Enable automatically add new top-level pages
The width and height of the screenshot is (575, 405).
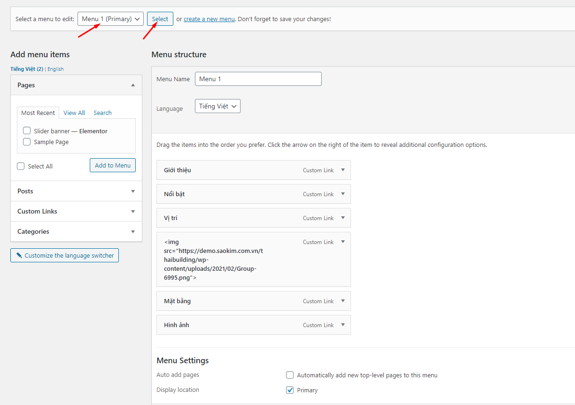click(290, 375)
